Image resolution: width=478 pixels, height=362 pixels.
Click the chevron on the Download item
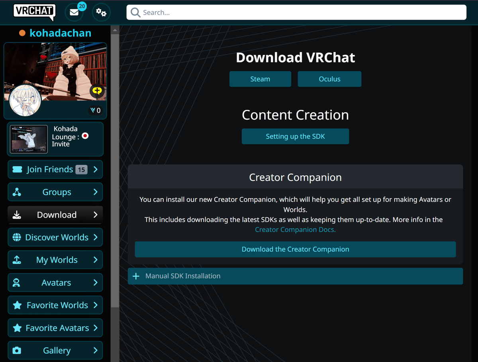(95, 215)
